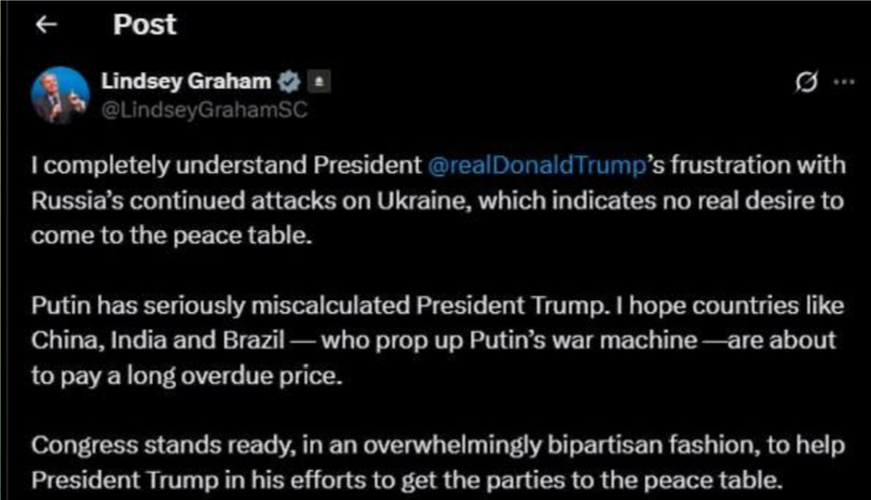Click the line "Russia's continued attacks on Ukraine"
This screenshot has height=500, width=871.
[437, 201]
